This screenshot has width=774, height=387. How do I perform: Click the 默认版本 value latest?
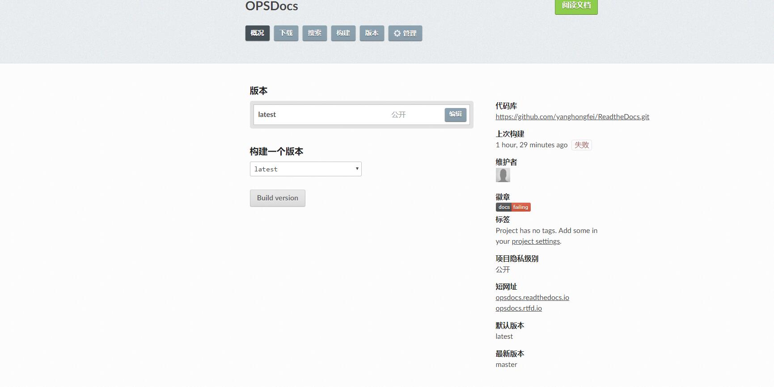504,337
